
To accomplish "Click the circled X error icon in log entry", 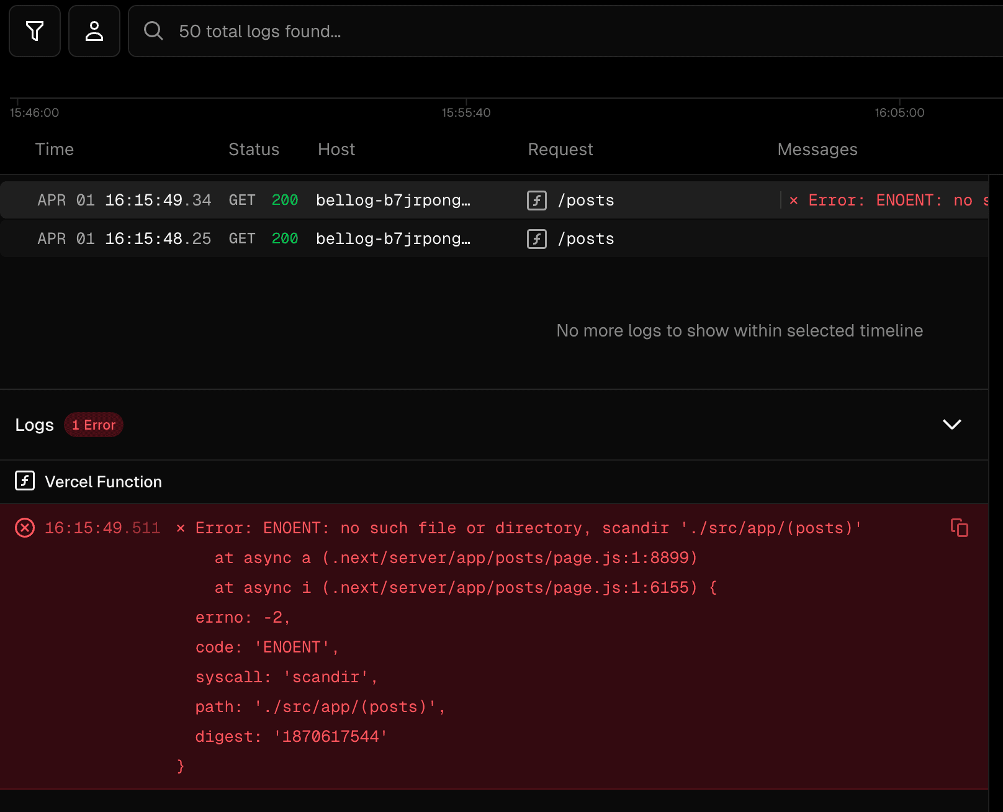I will pyautogui.click(x=25, y=528).
